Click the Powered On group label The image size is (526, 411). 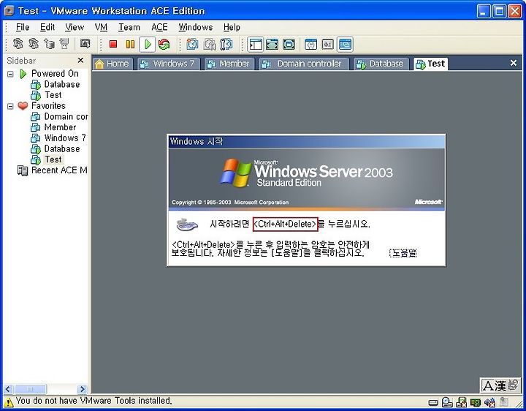(x=55, y=74)
